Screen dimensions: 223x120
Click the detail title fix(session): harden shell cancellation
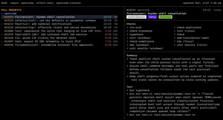click(156, 13)
